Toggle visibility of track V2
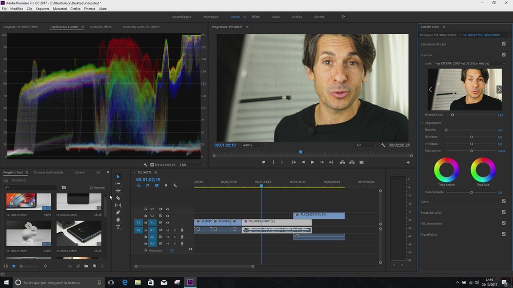This screenshot has height=288, width=513. click(x=167, y=216)
